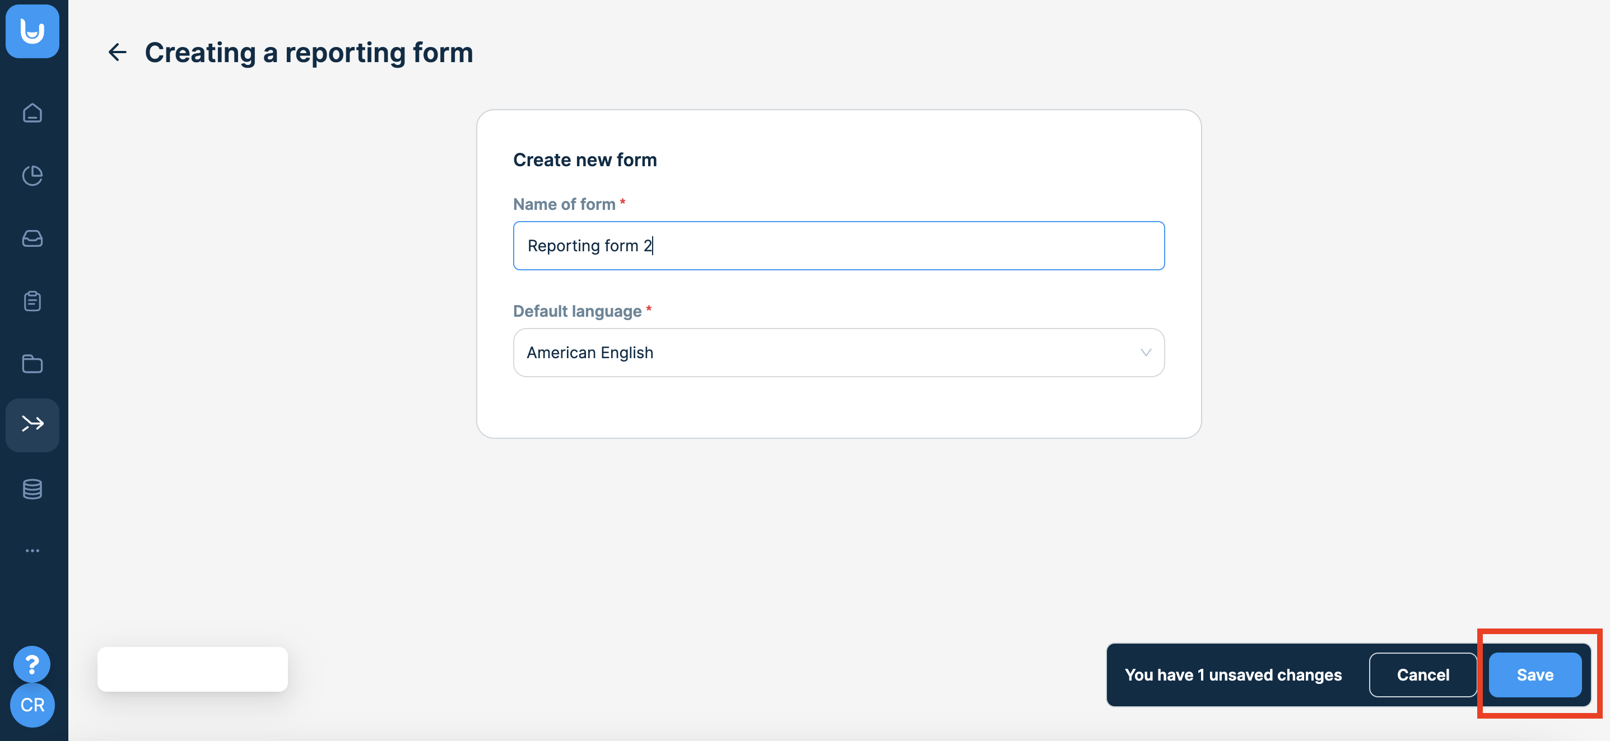Open the Home icon in the sidebar
This screenshot has width=1610, height=741.
pos(32,113)
